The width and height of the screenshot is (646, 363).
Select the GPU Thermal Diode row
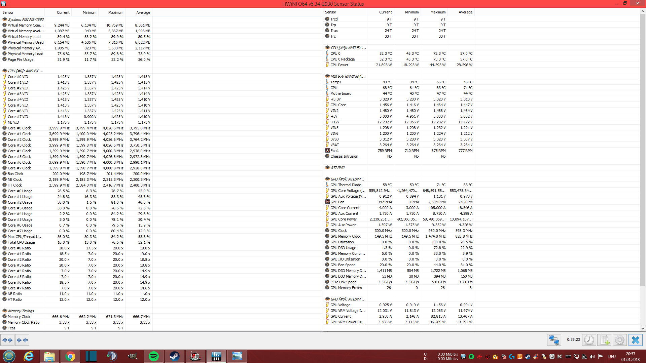click(x=346, y=185)
